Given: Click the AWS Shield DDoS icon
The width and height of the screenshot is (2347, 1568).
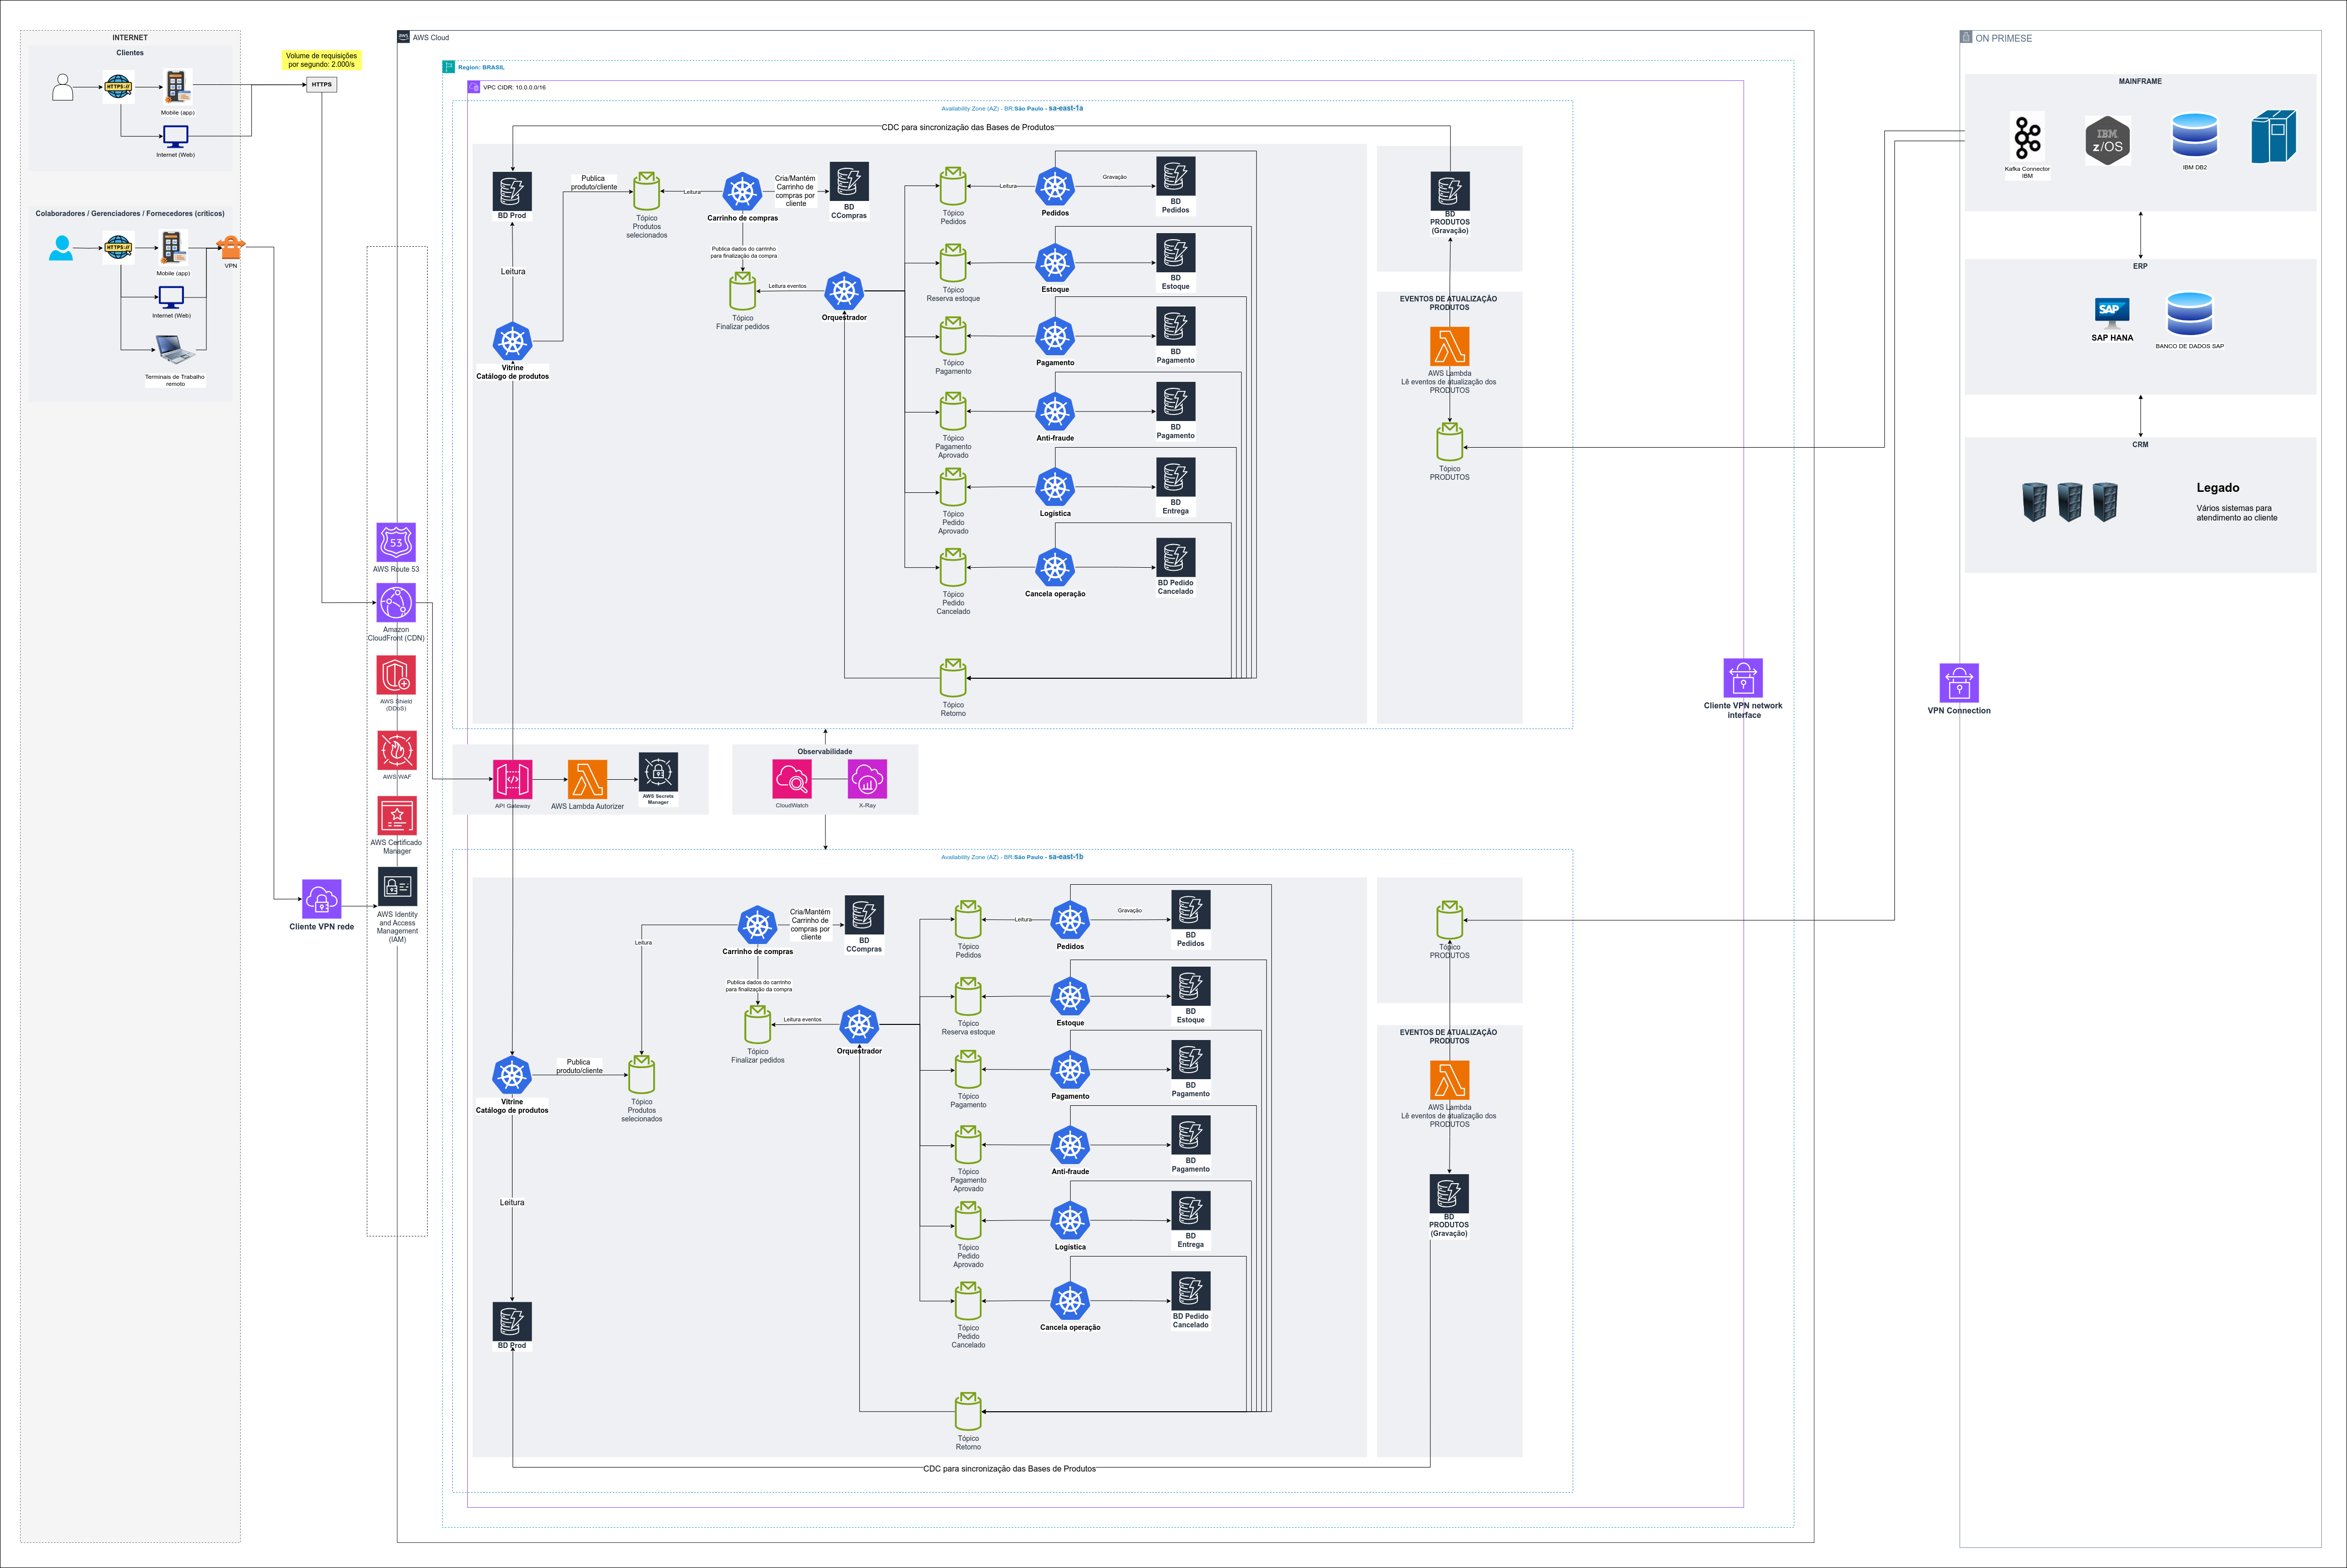Looking at the screenshot, I should point(396,675).
